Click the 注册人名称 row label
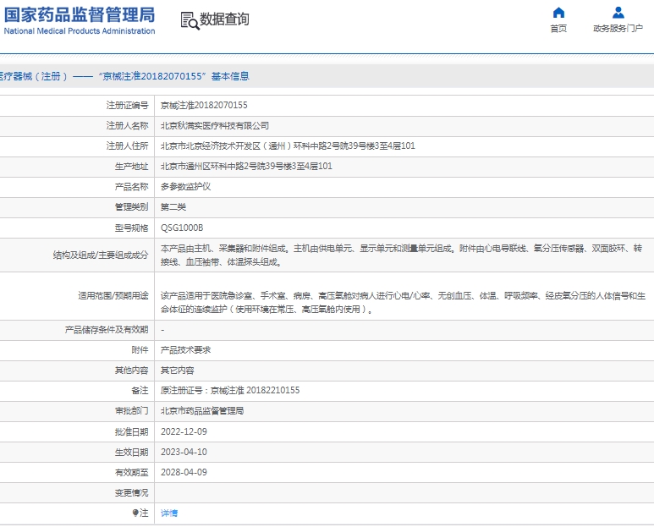The height and width of the screenshot is (527, 654). point(127,125)
